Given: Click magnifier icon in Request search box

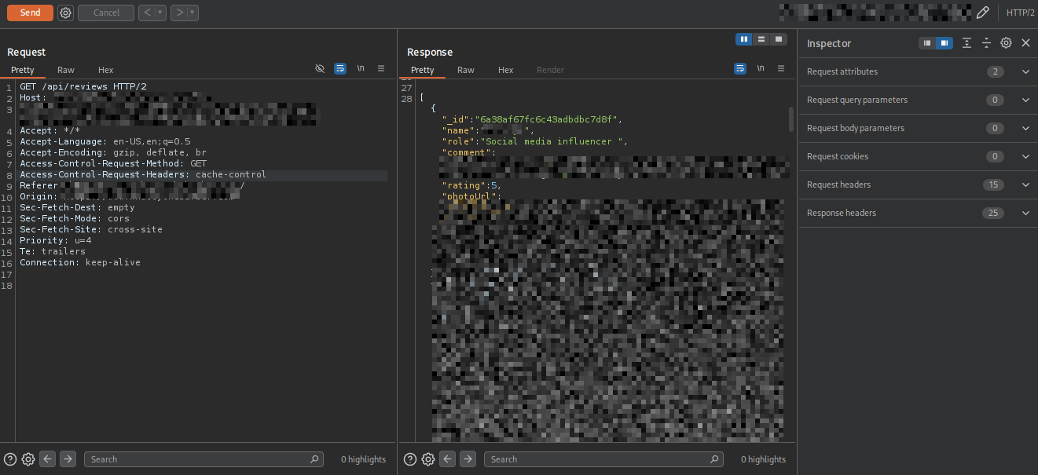Looking at the screenshot, I should point(314,459).
